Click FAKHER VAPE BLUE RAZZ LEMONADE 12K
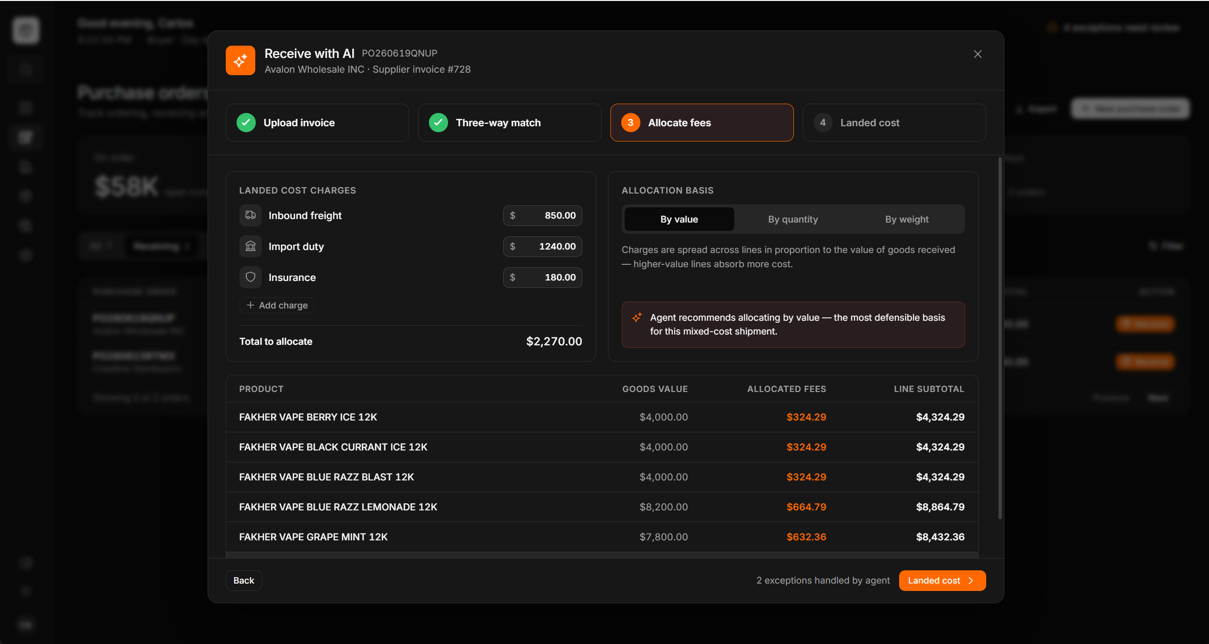The image size is (1209, 644). pyautogui.click(x=602, y=507)
